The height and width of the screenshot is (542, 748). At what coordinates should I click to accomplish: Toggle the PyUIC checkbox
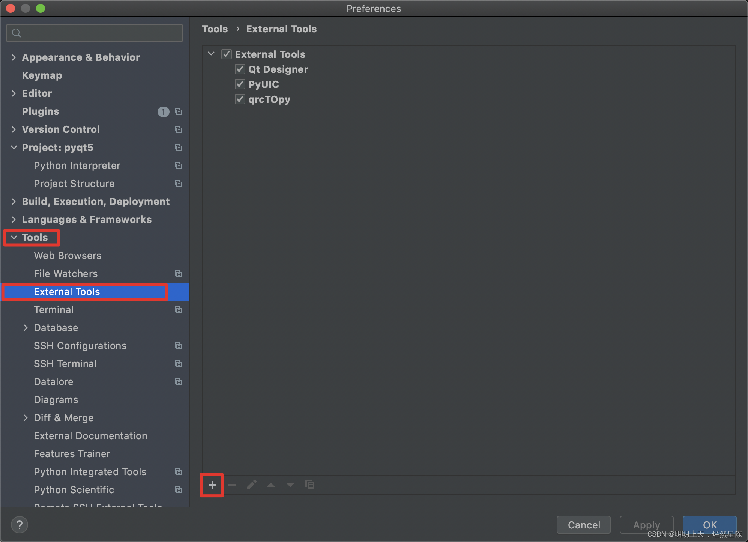point(240,84)
